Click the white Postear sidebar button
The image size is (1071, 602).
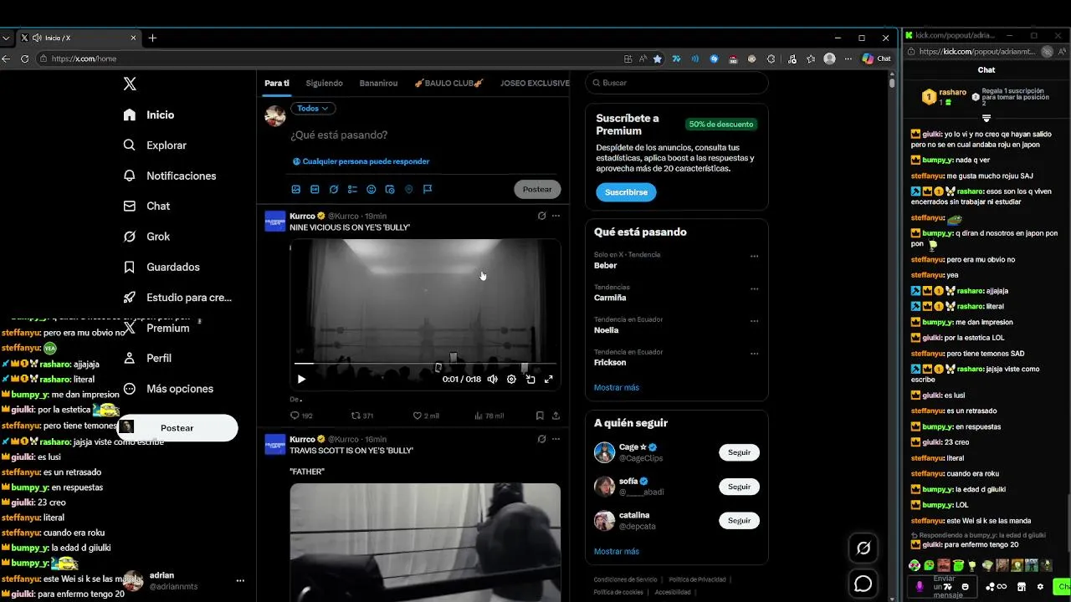coord(177,428)
